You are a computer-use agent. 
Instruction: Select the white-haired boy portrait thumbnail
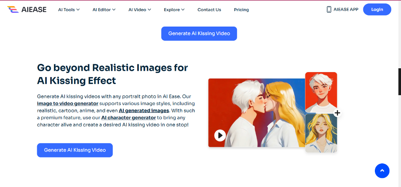(x=321, y=92)
